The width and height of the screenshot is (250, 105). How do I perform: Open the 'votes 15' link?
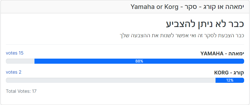[15, 53]
